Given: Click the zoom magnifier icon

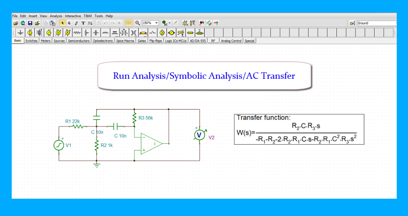Looking at the screenshot, I should pos(137,23).
